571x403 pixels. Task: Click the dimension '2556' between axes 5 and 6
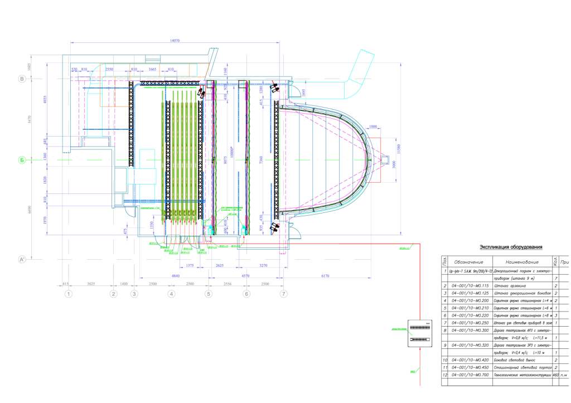(x=227, y=284)
